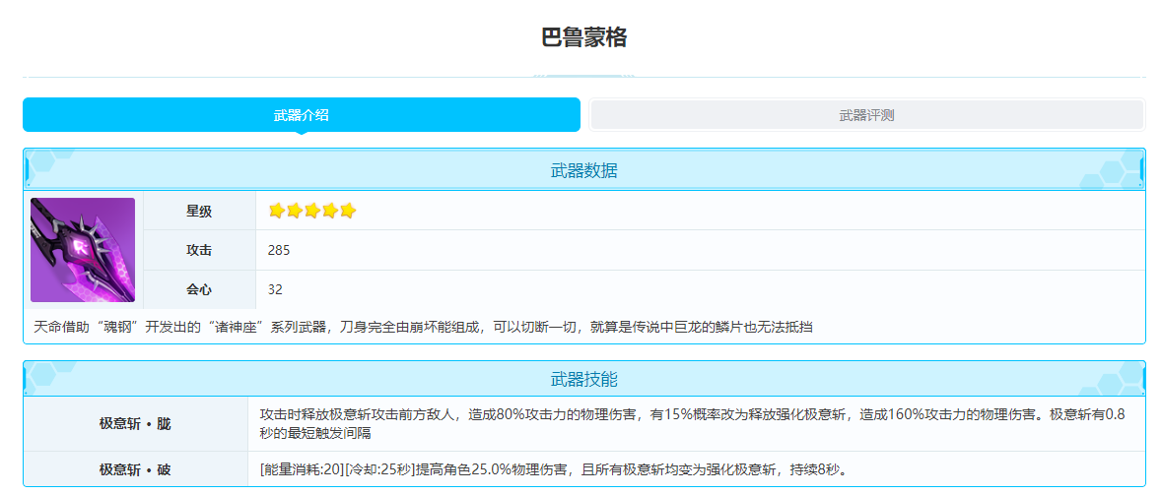The height and width of the screenshot is (495, 1162).
Task: Click the crit value 32
Action: pyautogui.click(x=275, y=289)
